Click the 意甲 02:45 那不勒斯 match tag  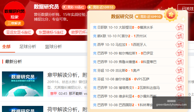[68, 93]
